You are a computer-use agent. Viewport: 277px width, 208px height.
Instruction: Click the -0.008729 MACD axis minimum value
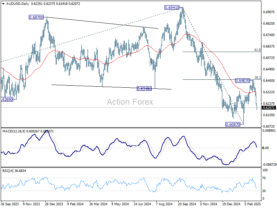point(269,165)
